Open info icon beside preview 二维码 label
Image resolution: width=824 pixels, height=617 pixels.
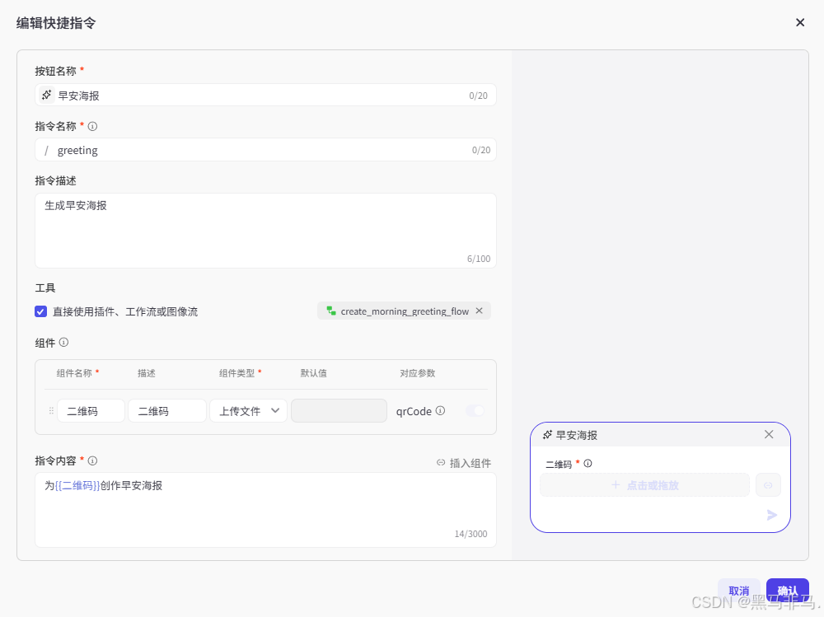(588, 463)
